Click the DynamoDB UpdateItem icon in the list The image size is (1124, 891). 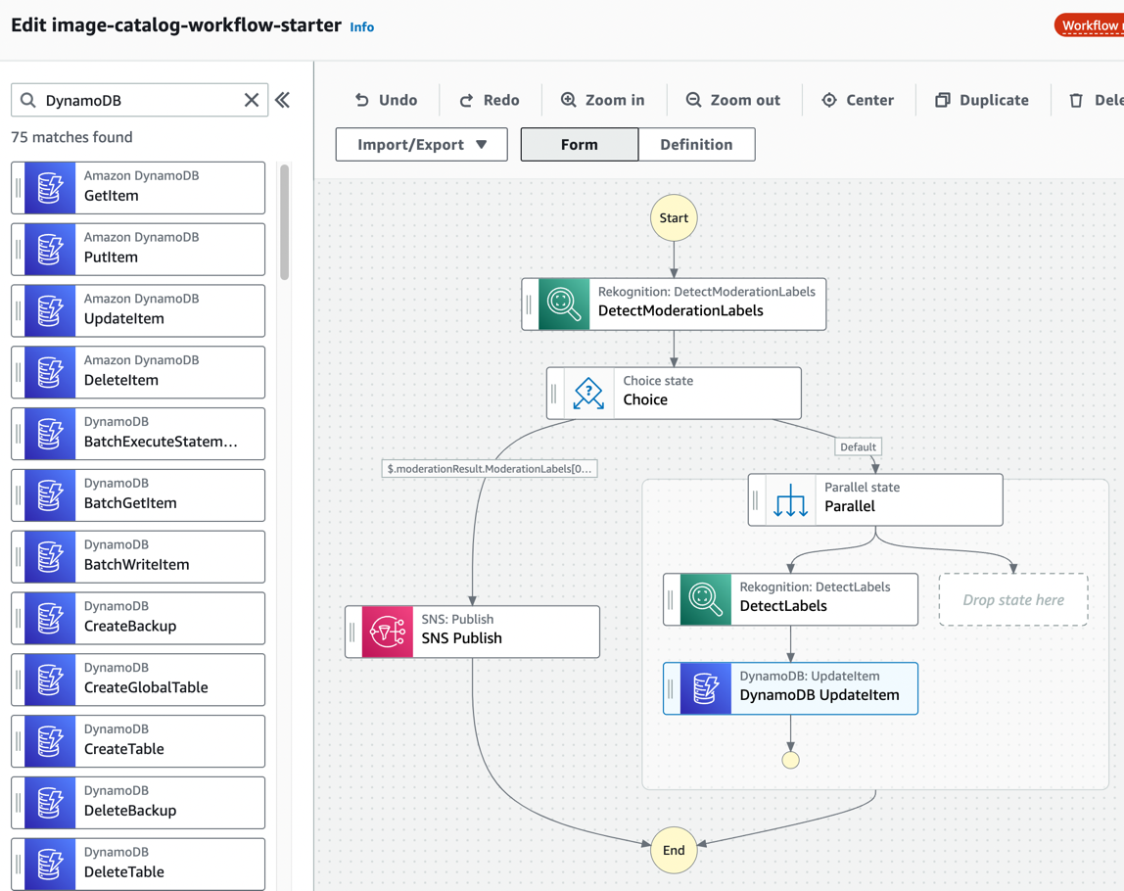[x=50, y=311]
